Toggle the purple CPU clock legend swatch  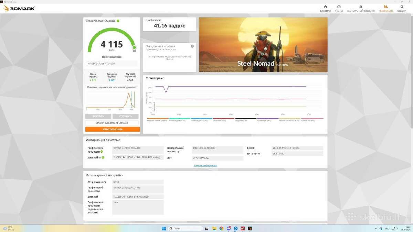268,119
